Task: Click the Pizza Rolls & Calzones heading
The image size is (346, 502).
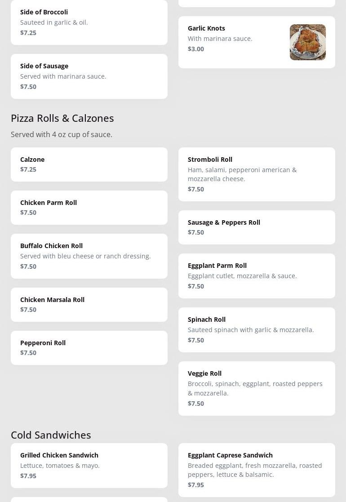Action: click(62, 118)
